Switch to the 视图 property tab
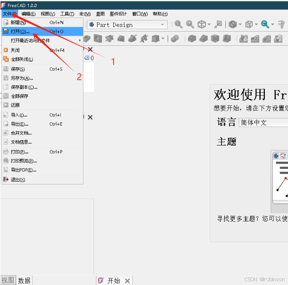The width and height of the screenshot is (288, 285). (8, 280)
